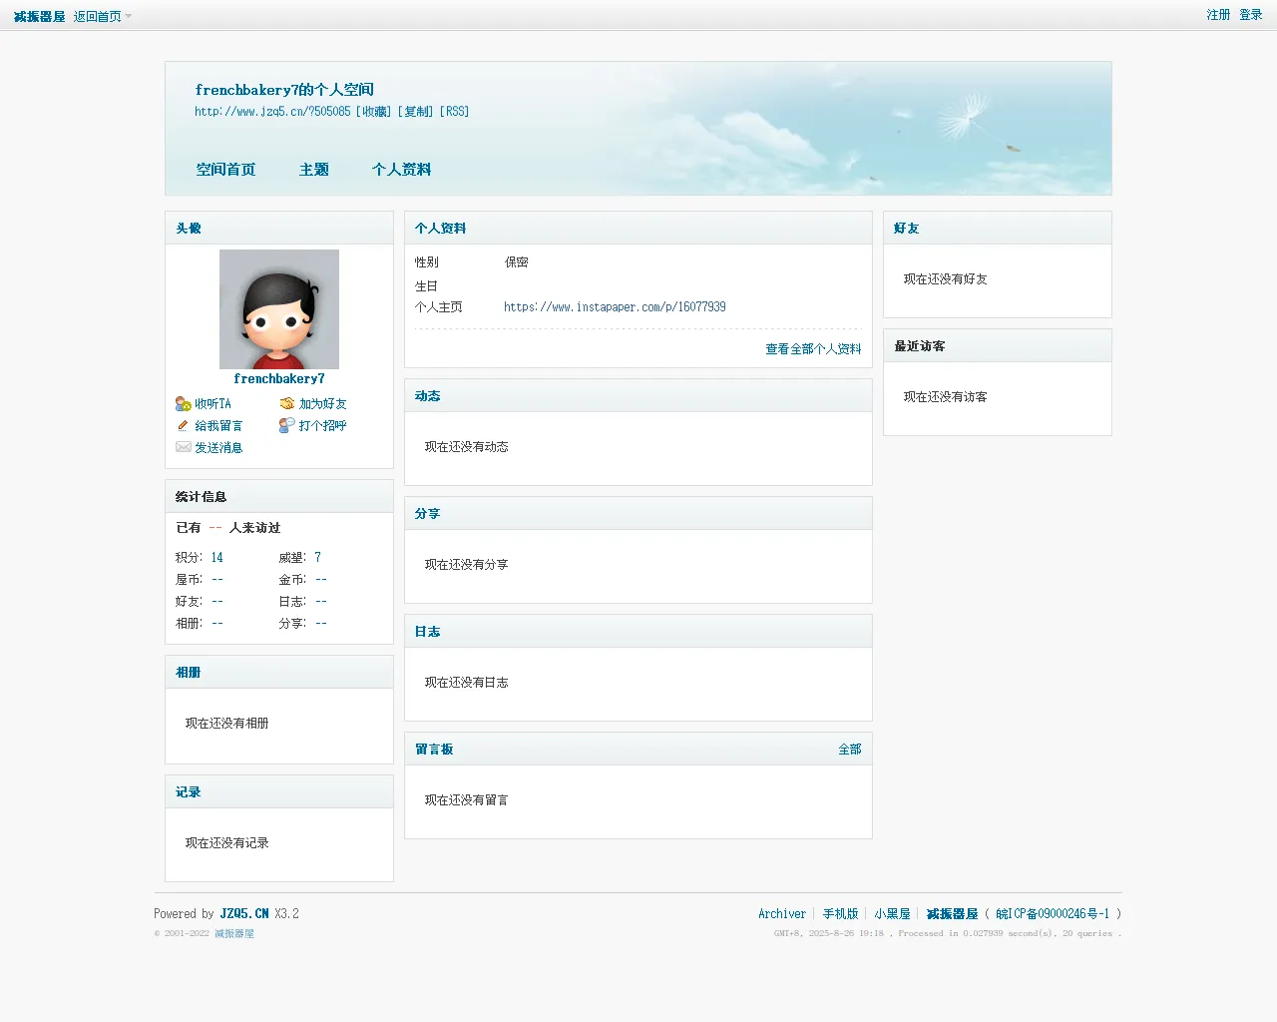1277x1022 pixels.
Task: Open the 皖ICP备09000246号-1 link
Action: point(1053,914)
